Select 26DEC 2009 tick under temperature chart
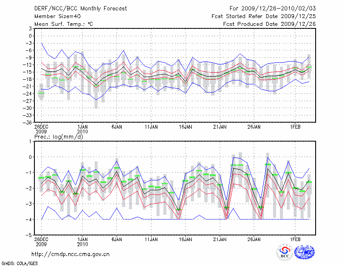 41,130
